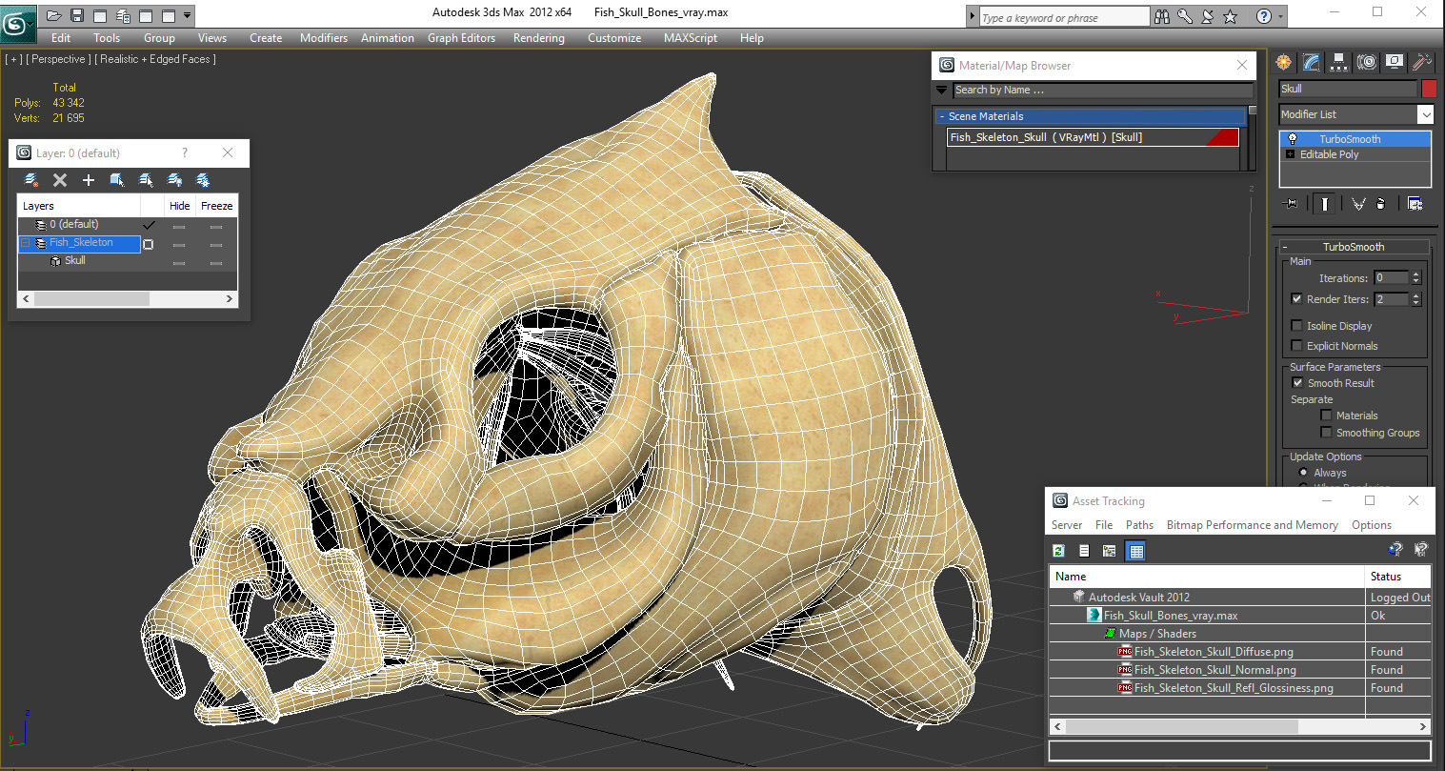Open the Animation menu
The height and width of the screenshot is (771, 1445).
(388, 38)
